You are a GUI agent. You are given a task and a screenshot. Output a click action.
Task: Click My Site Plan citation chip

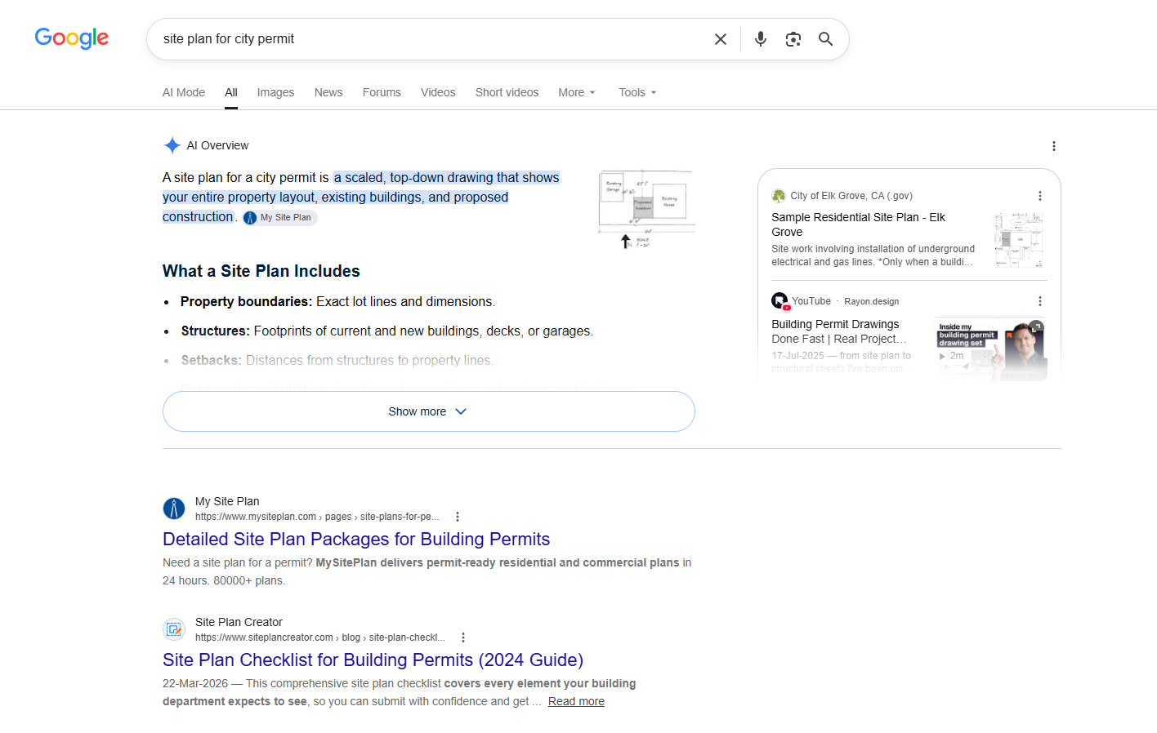tap(279, 218)
